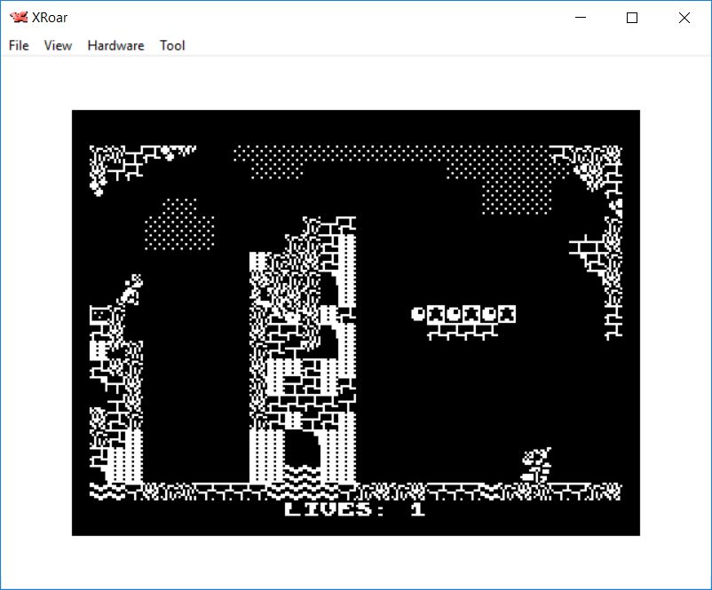Click the rightmost item on the floating platform
Viewport: 712px width, 590px height.
[506, 313]
